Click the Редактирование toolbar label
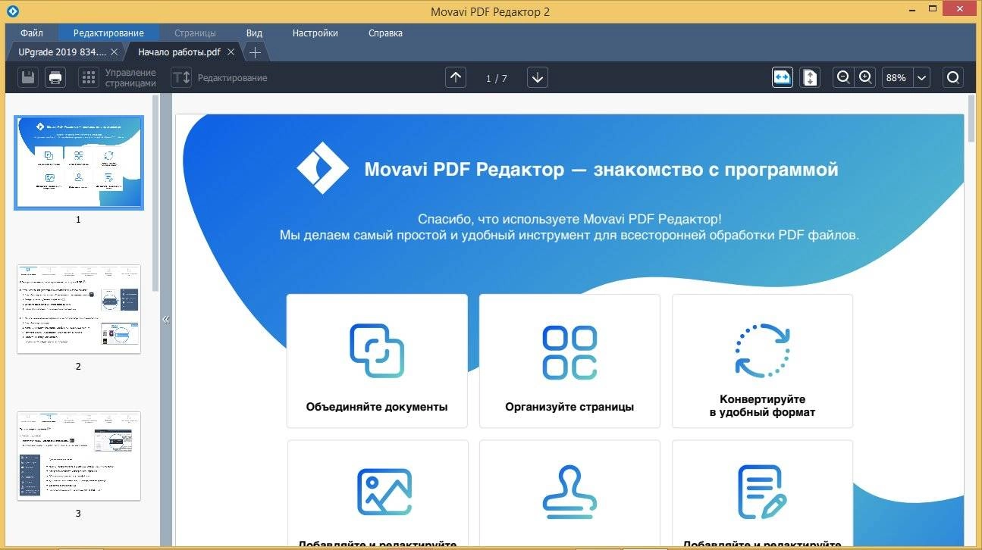The height and width of the screenshot is (550, 982). pyautogui.click(x=232, y=77)
